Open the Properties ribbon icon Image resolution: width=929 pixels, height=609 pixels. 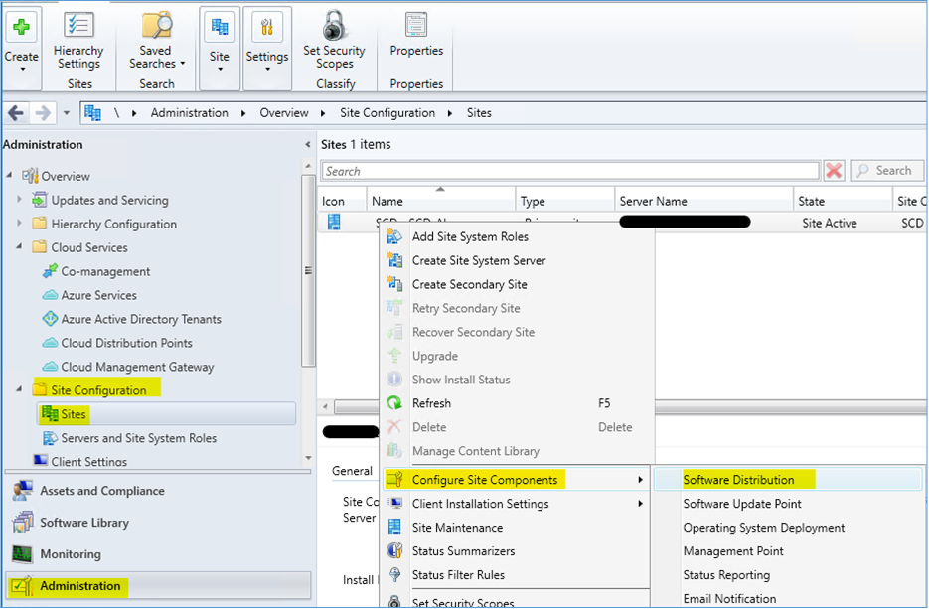click(416, 26)
